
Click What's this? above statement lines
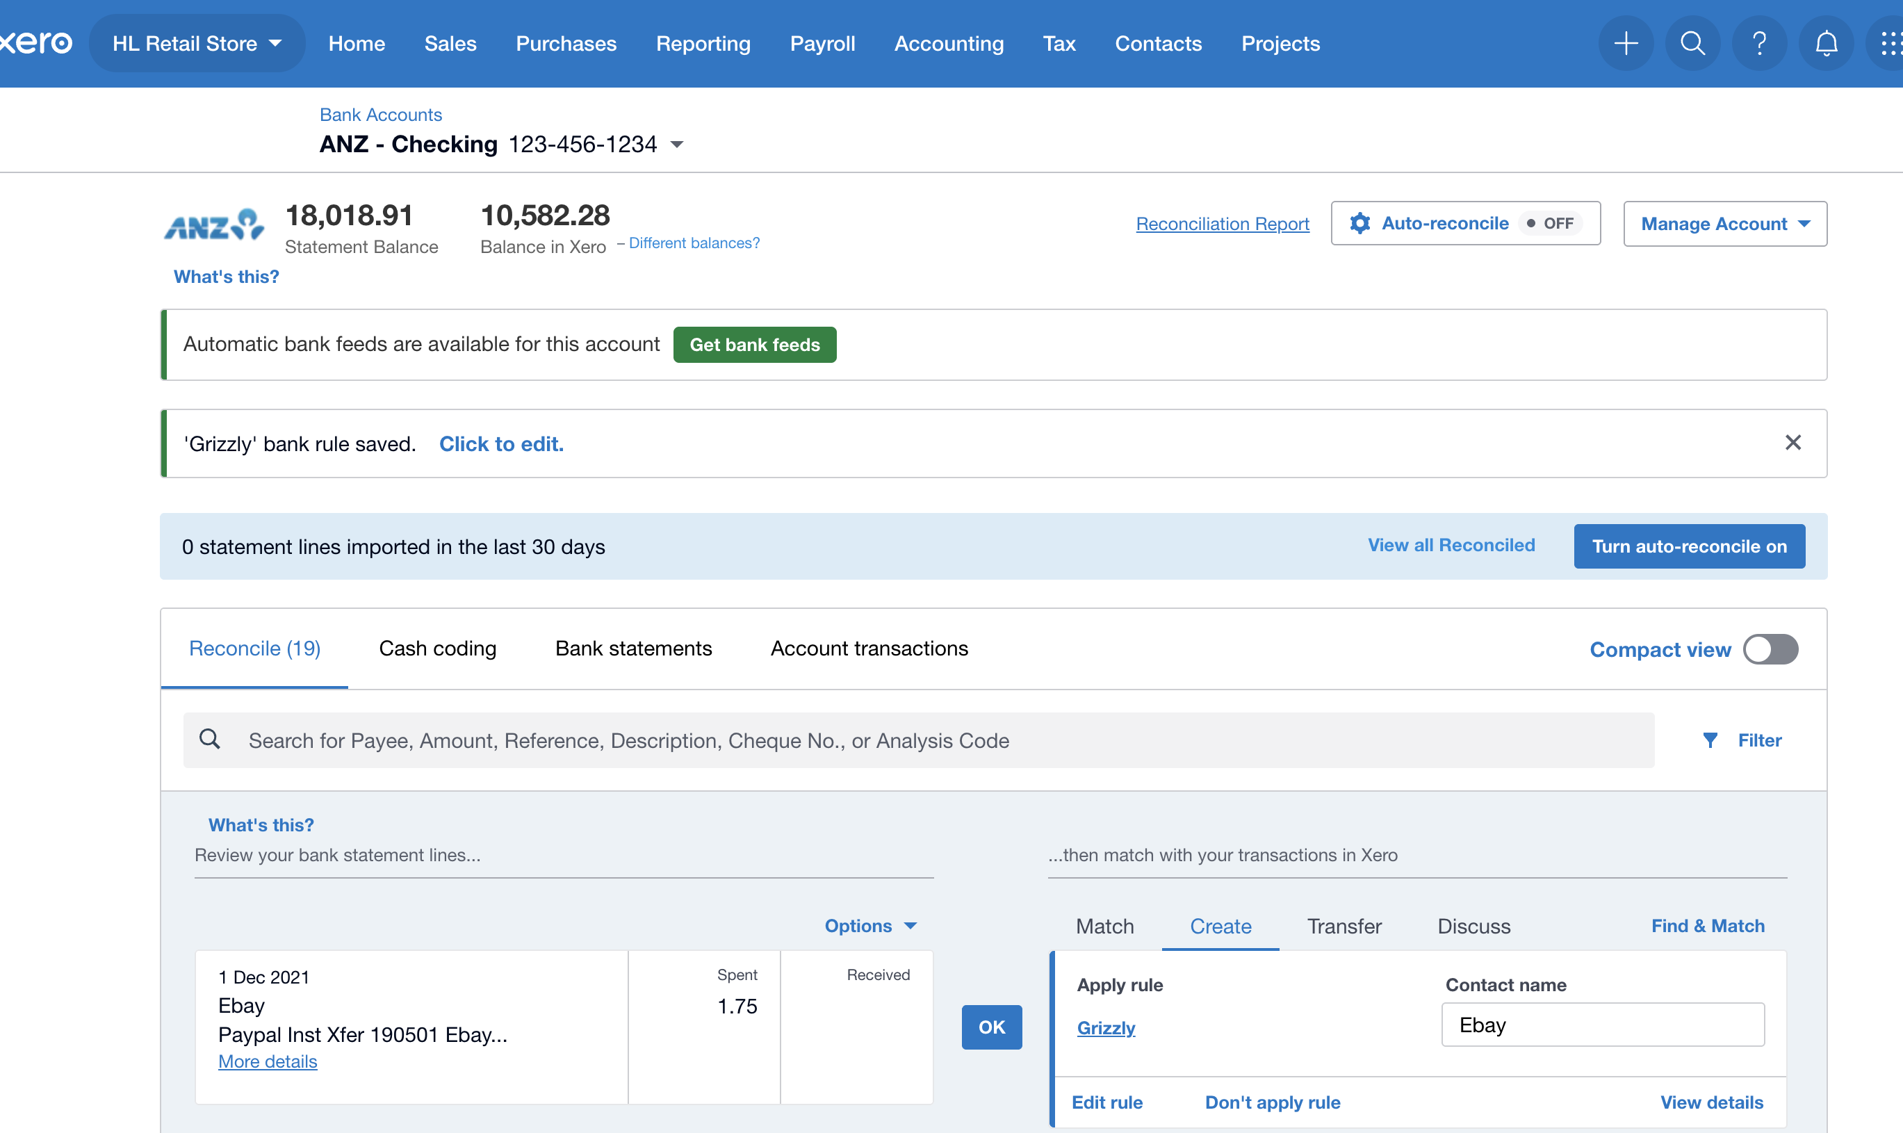[261, 824]
